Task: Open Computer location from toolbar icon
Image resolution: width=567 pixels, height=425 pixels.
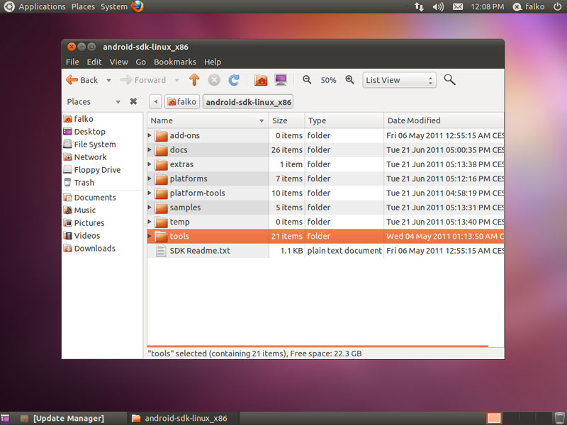Action: tap(281, 80)
